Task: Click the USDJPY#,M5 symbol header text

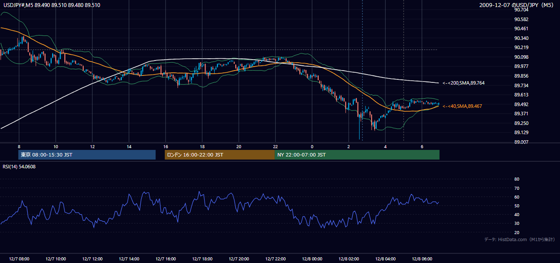Action: coord(51,5)
